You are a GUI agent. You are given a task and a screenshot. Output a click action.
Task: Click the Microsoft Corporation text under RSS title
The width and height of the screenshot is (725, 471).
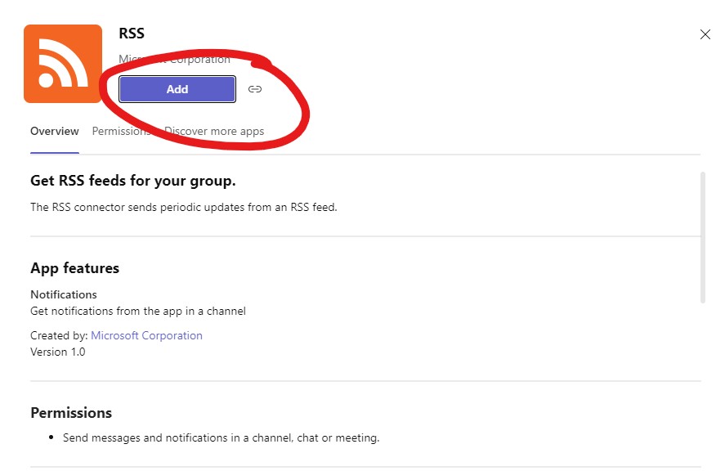pos(175,59)
